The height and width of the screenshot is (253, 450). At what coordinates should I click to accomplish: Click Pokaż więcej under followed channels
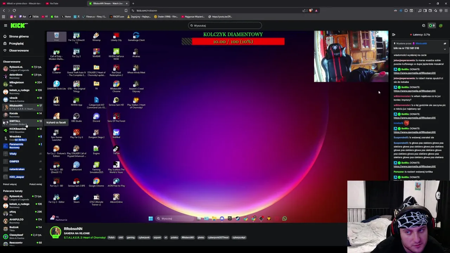10,184
